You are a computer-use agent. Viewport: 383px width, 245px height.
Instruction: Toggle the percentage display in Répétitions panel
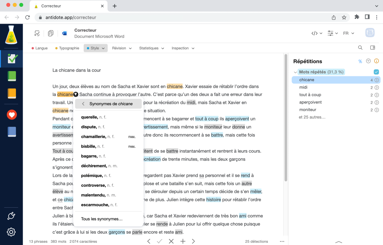point(360,61)
